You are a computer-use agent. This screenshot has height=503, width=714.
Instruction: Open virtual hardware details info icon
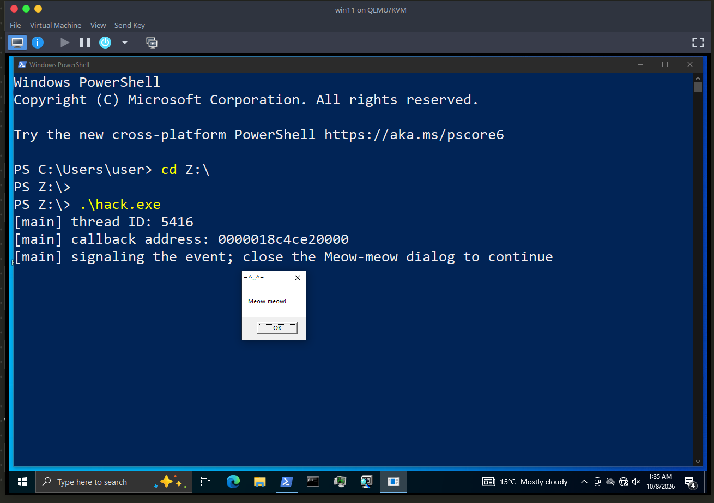pyautogui.click(x=37, y=42)
